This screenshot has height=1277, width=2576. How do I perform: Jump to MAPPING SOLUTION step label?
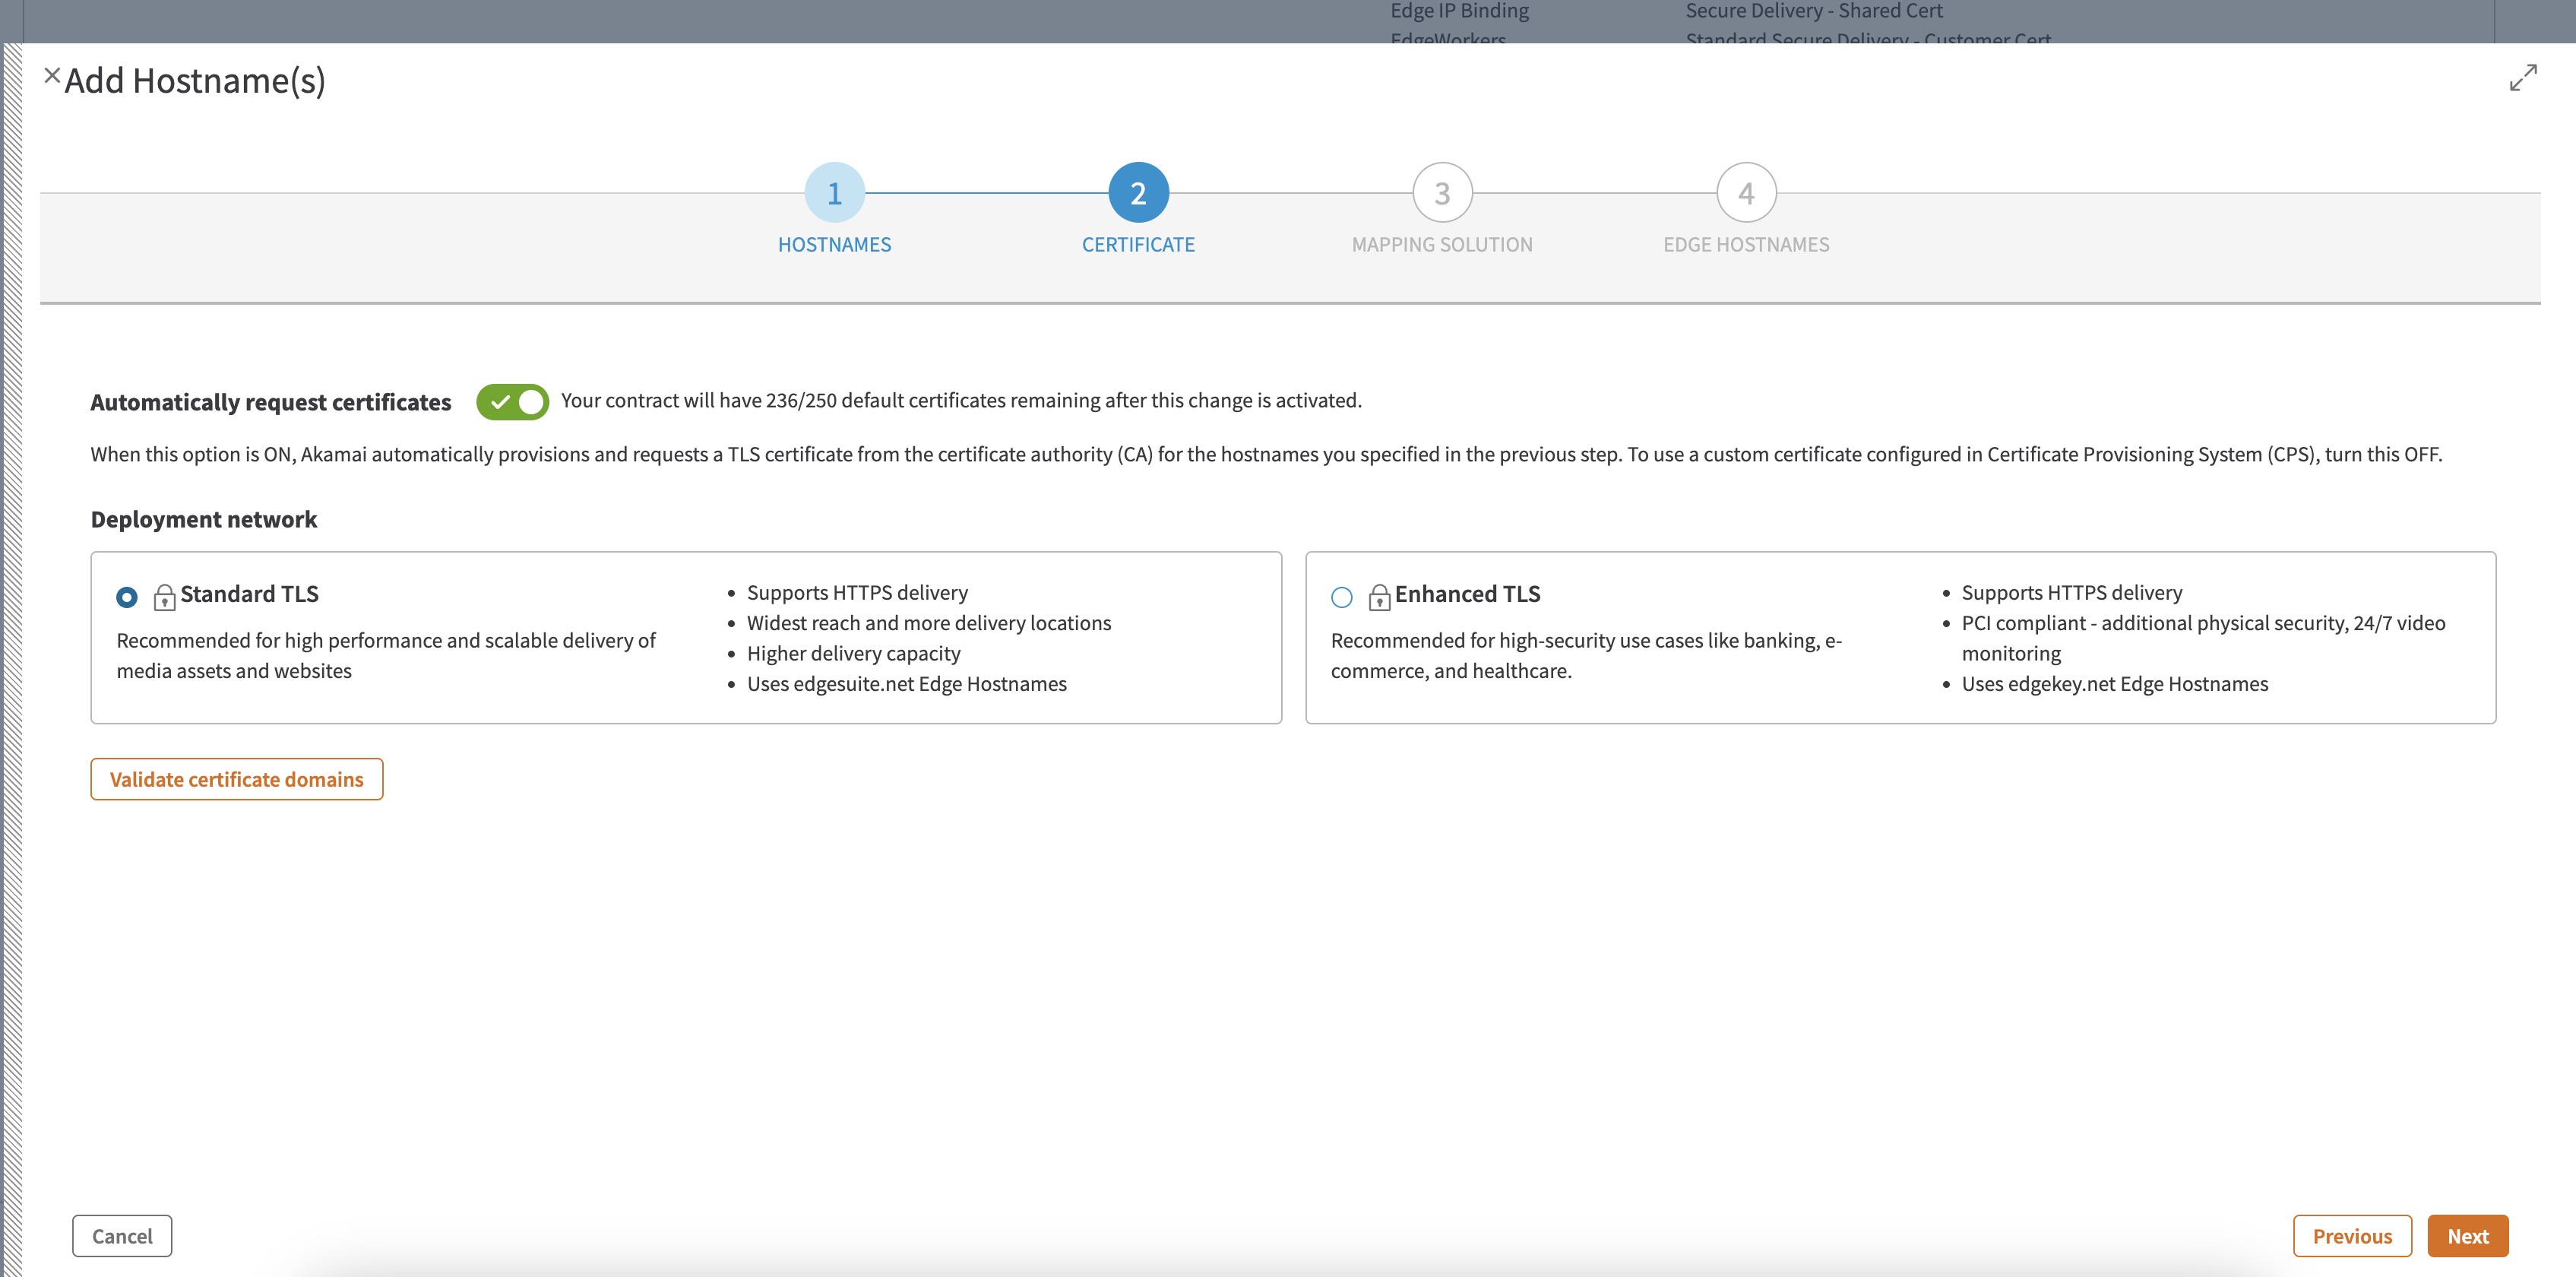coord(1442,245)
